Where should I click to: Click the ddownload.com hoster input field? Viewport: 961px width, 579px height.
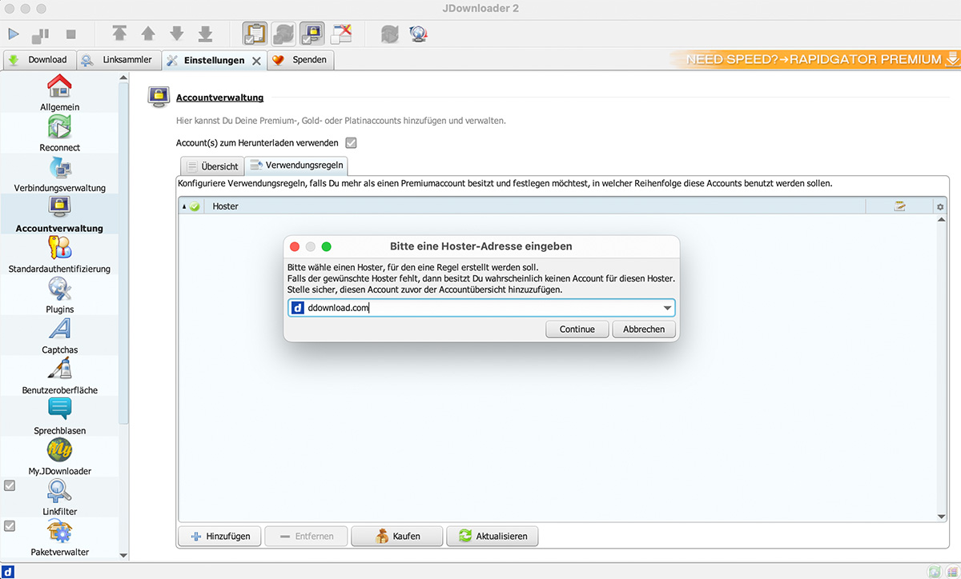pyautogui.click(x=481, y=308)
